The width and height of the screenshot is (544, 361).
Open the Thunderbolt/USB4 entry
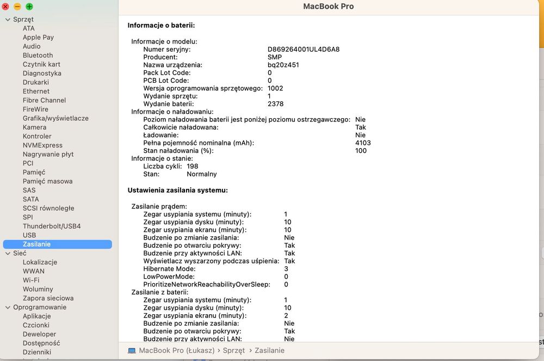(52, 227)
